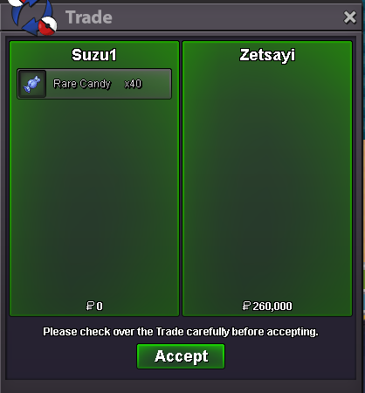Image resolution: width=365 pixels, height=393 pixels.
Task: Click the Pokédollar symbol beside Suzu1's 0
Action: coord(90,306)
